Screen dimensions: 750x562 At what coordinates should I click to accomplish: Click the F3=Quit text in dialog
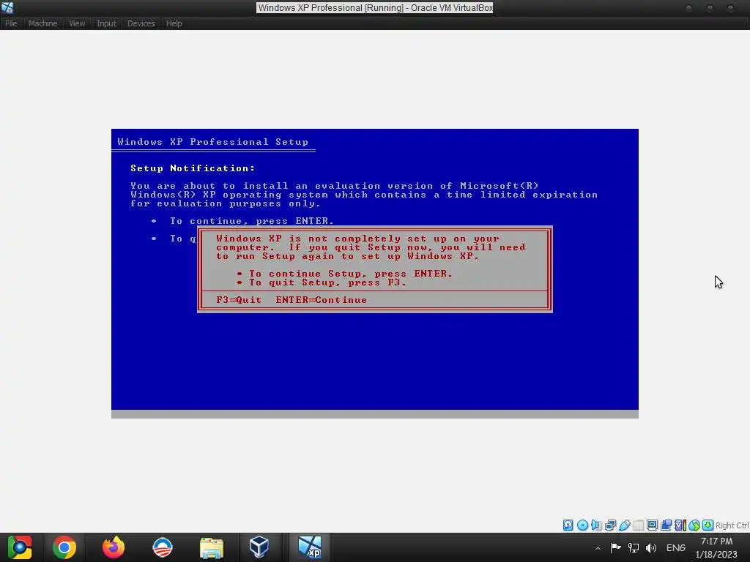click(239, 300)
